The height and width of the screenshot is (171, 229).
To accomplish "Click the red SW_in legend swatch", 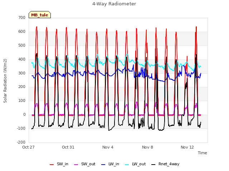I will point(52,165).
